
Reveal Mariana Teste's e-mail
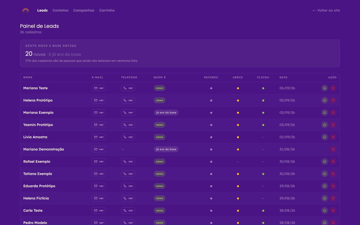tap(99, 88)
